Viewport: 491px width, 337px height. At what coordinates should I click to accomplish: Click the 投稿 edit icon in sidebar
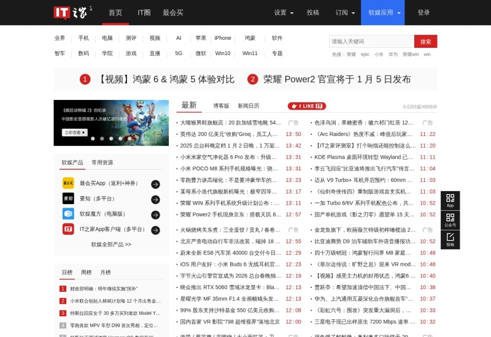pyautogui.click(x=450, y=240)
